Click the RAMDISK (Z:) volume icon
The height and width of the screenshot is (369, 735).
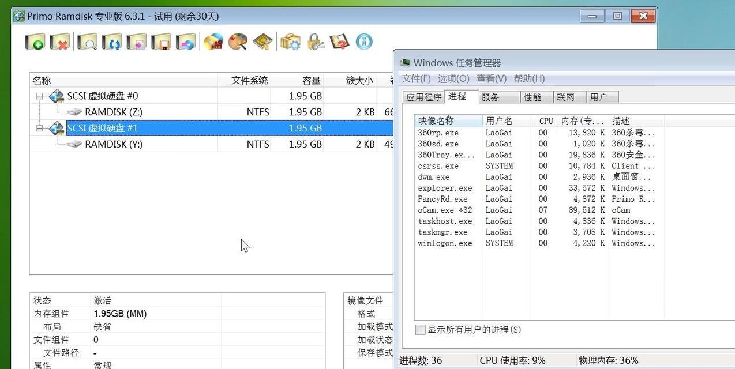74,112
